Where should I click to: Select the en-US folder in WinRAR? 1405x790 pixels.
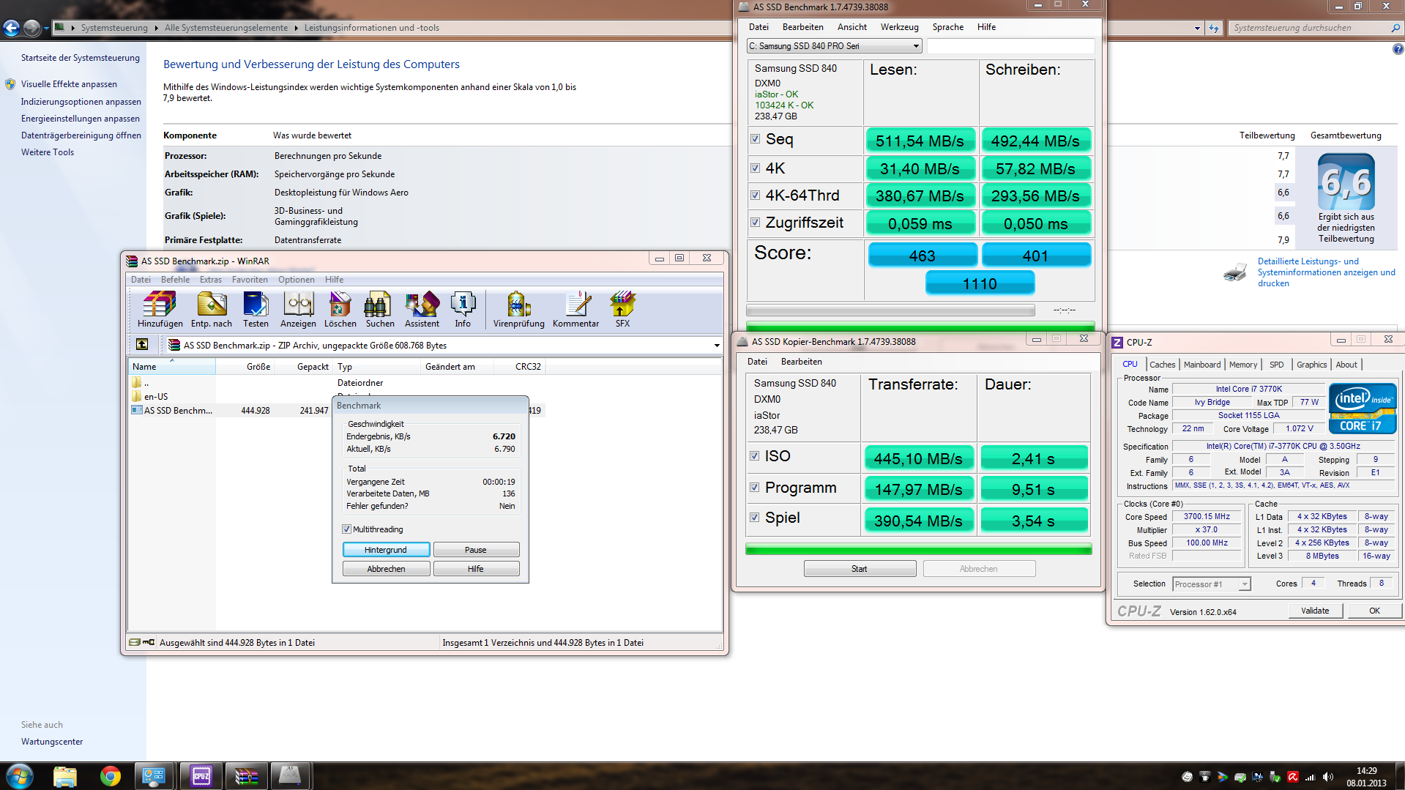pos(156,396)
